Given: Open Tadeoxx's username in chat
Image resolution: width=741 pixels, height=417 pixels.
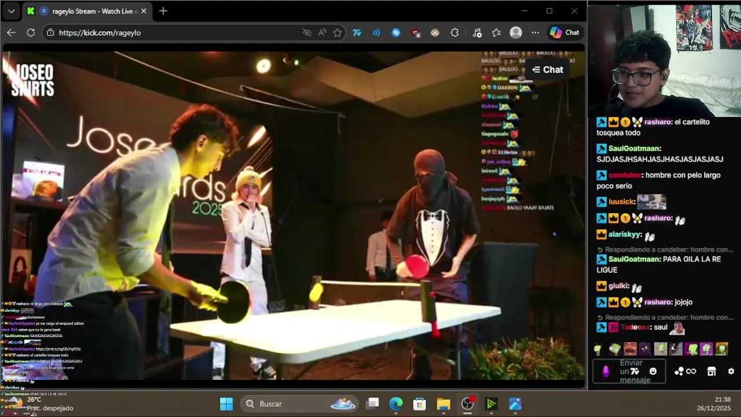Looking at the screenshot, I should click(x=636, y=327).
